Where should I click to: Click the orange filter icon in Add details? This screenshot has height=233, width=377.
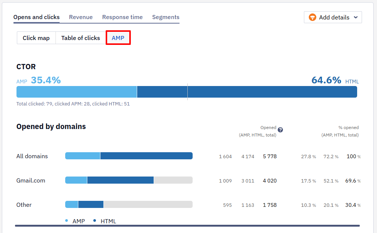tap(312, 17)
